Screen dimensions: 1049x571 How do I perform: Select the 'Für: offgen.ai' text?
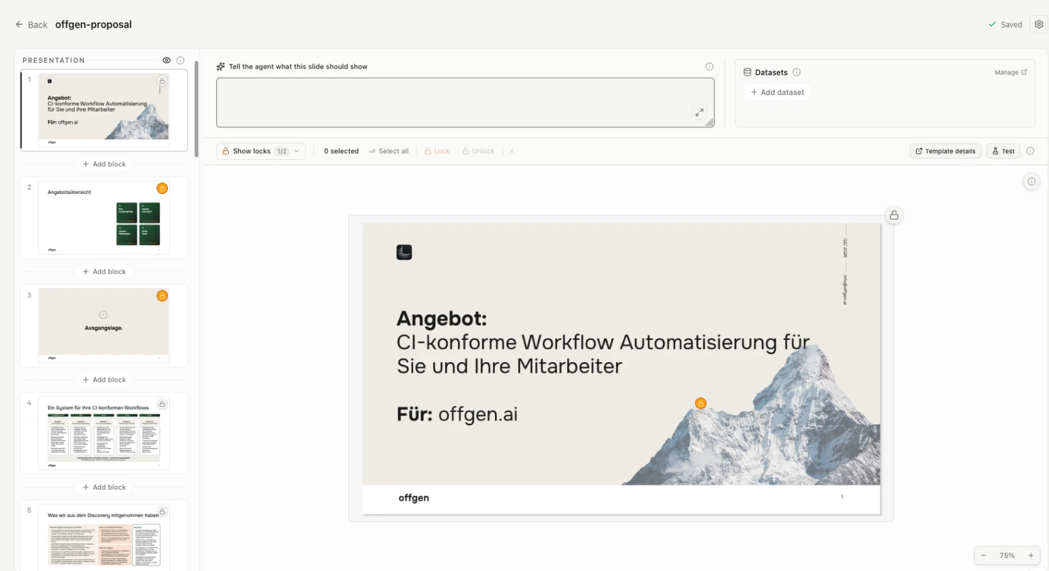point(457,414)
